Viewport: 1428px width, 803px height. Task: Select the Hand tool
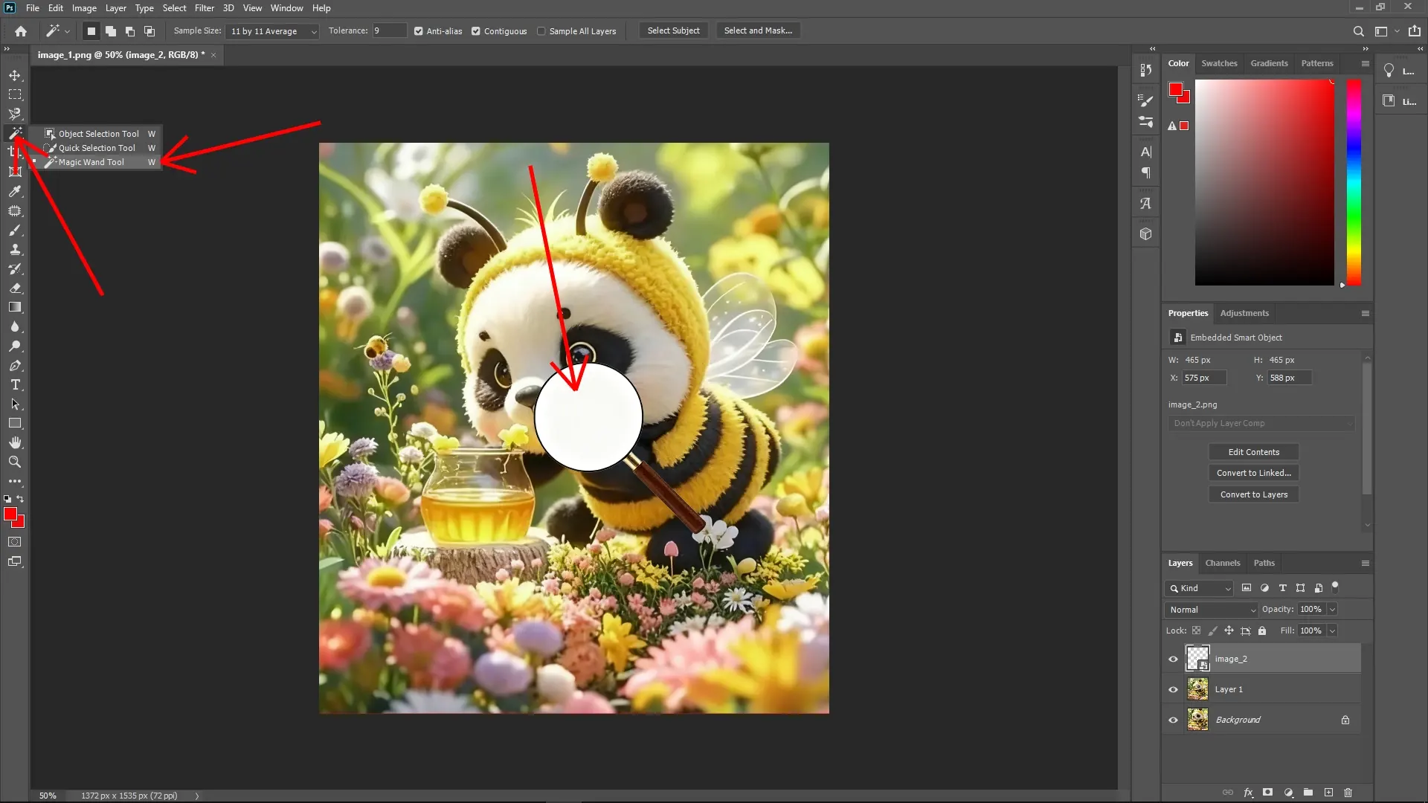[x=15, y=442]
